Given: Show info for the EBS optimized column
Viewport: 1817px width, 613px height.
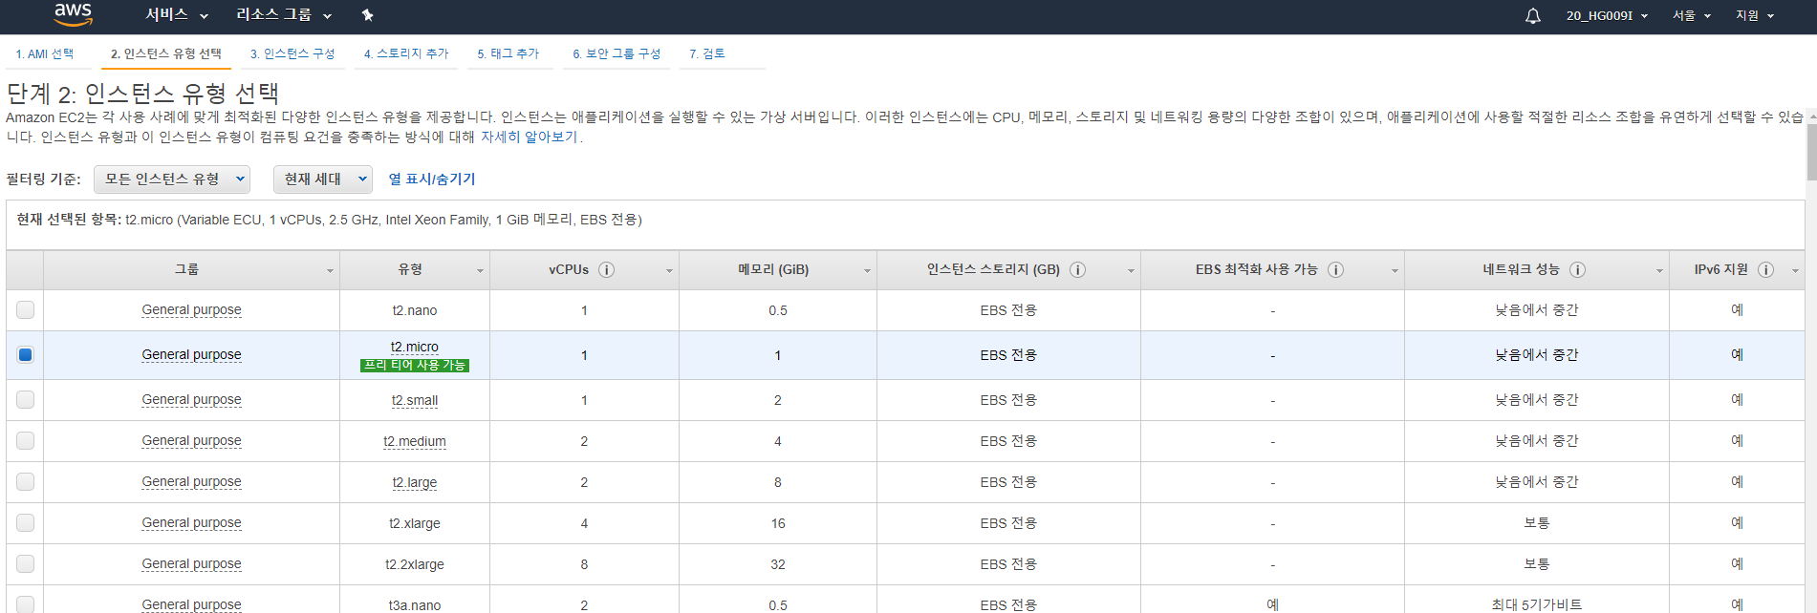Looking at the screenshot, I should click(1335, 270).
